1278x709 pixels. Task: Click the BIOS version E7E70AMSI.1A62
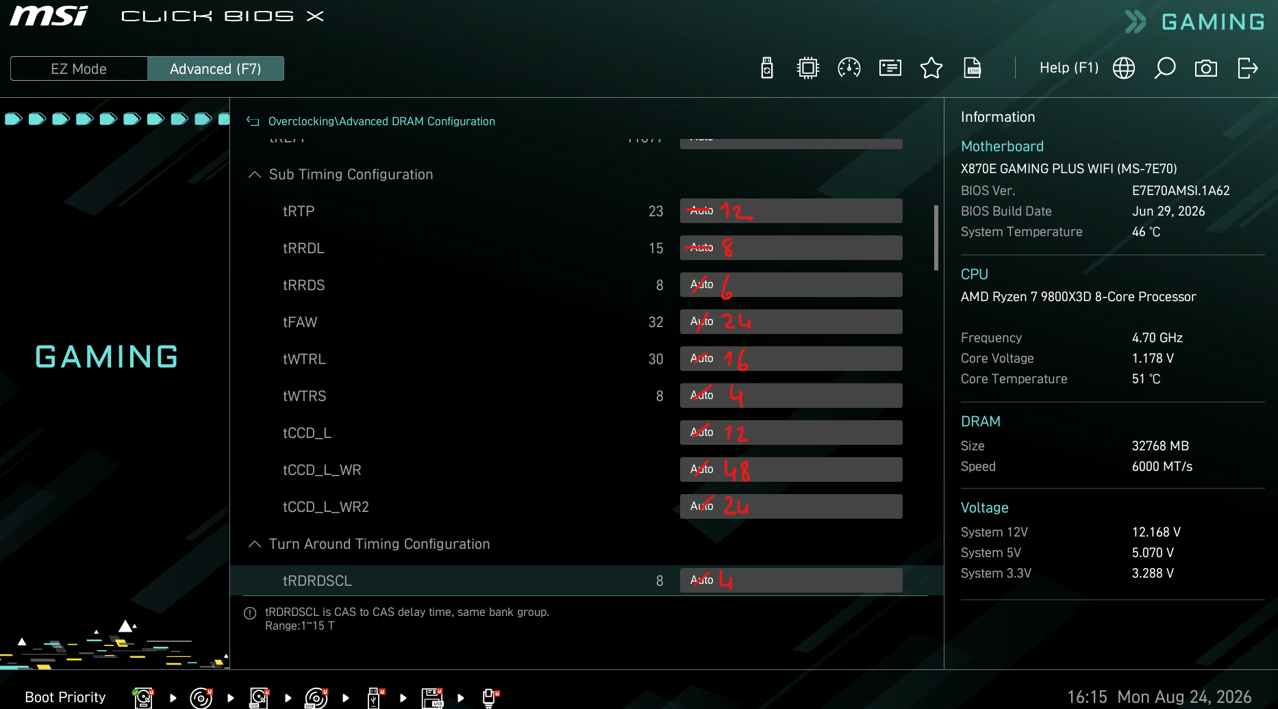pos(1181,191)
